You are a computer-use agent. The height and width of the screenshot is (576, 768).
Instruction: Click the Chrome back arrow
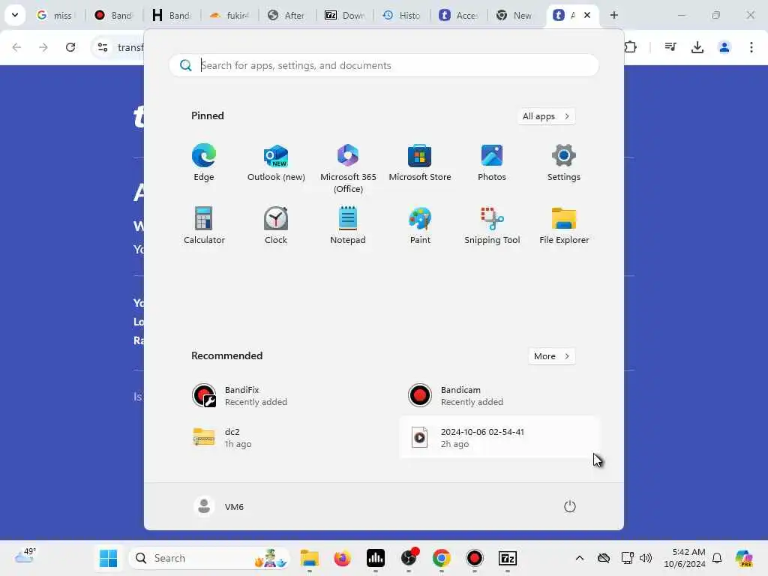point(16,47)
